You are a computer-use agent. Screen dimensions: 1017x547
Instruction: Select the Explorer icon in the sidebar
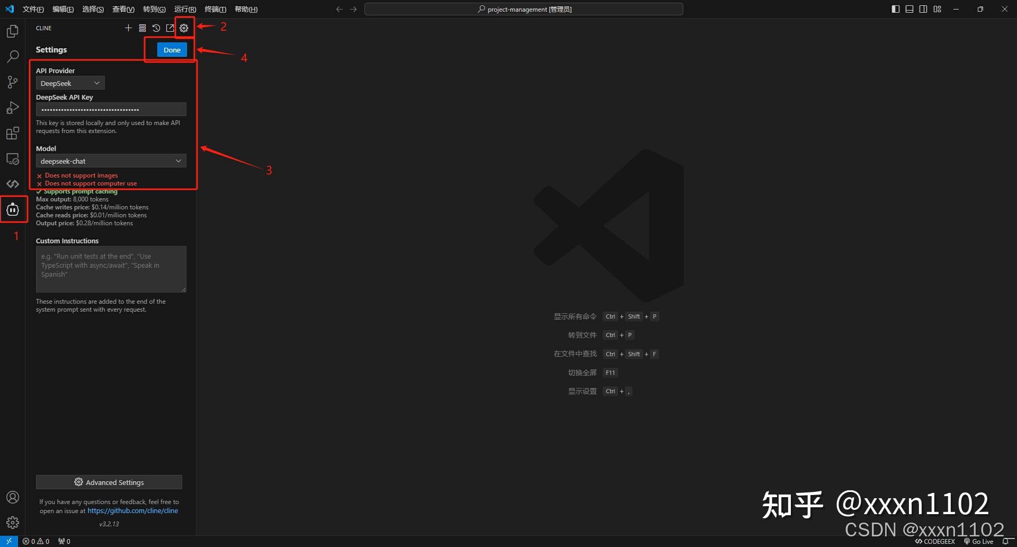(x=13, y=31)
